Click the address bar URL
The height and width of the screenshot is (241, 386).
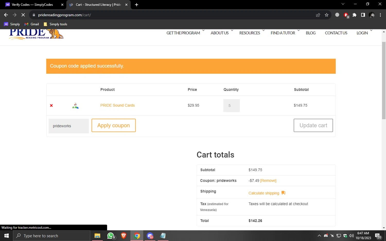[x=65, y=15]
